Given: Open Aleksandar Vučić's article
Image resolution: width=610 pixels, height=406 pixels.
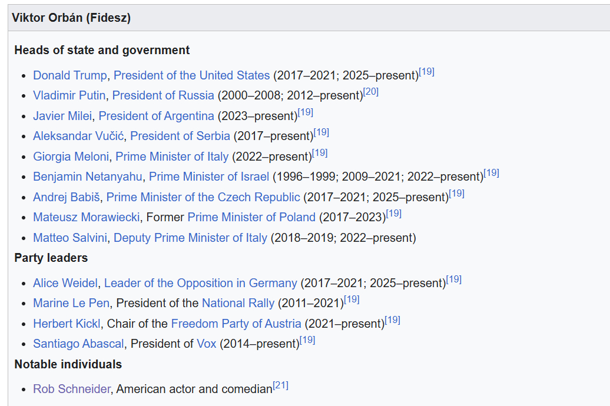Looking at the screenshot, I should point(78,136).
